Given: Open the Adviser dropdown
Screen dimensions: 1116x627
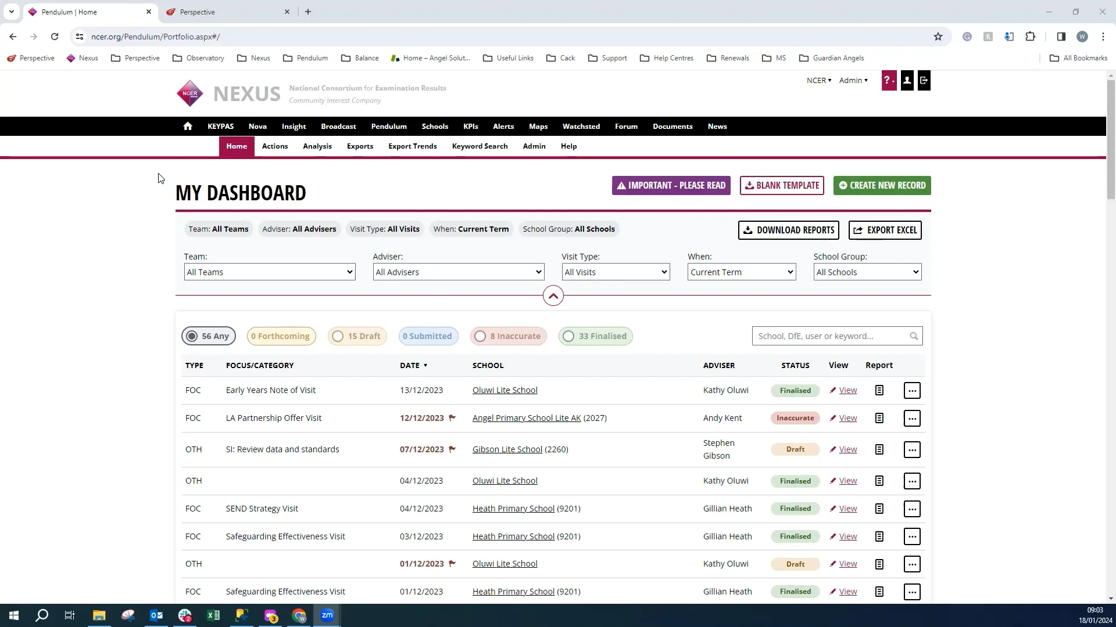Looking at the screenshot, I should click(x=458, y=272).
